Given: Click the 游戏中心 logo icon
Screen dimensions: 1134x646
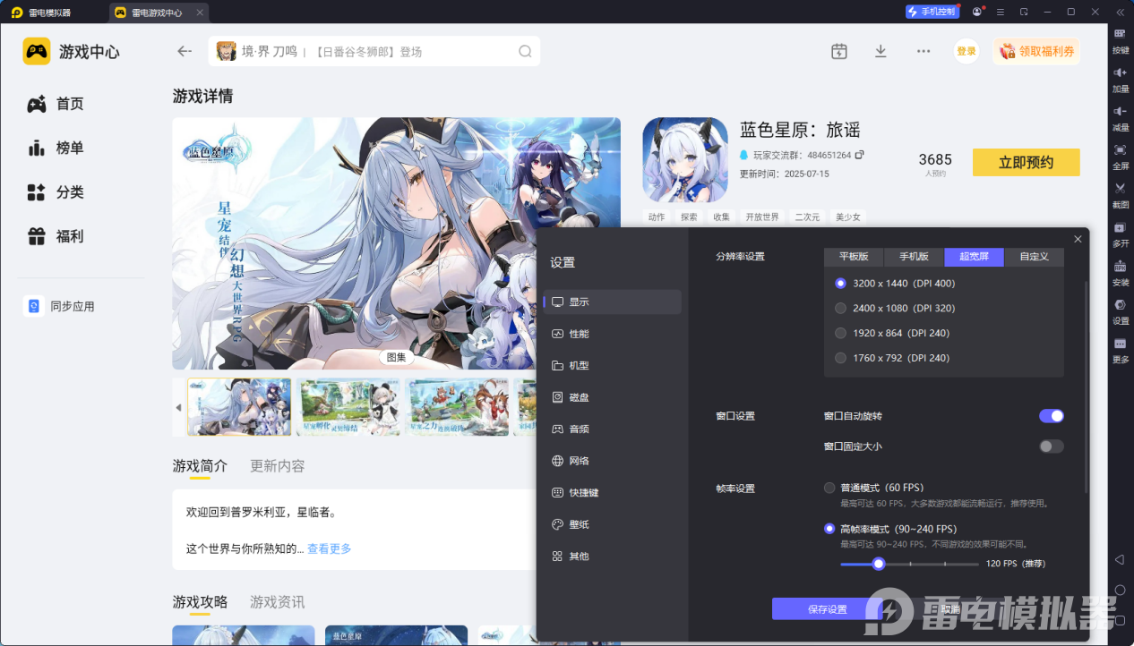Looking at the screenshot, I should pyautogui.click(x=37, y=51).
